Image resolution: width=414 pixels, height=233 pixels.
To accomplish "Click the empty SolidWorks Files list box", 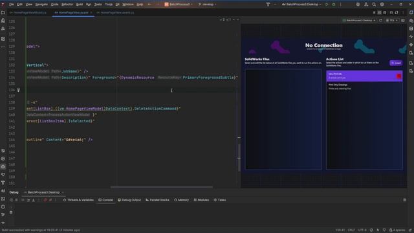I will point(283,119).
